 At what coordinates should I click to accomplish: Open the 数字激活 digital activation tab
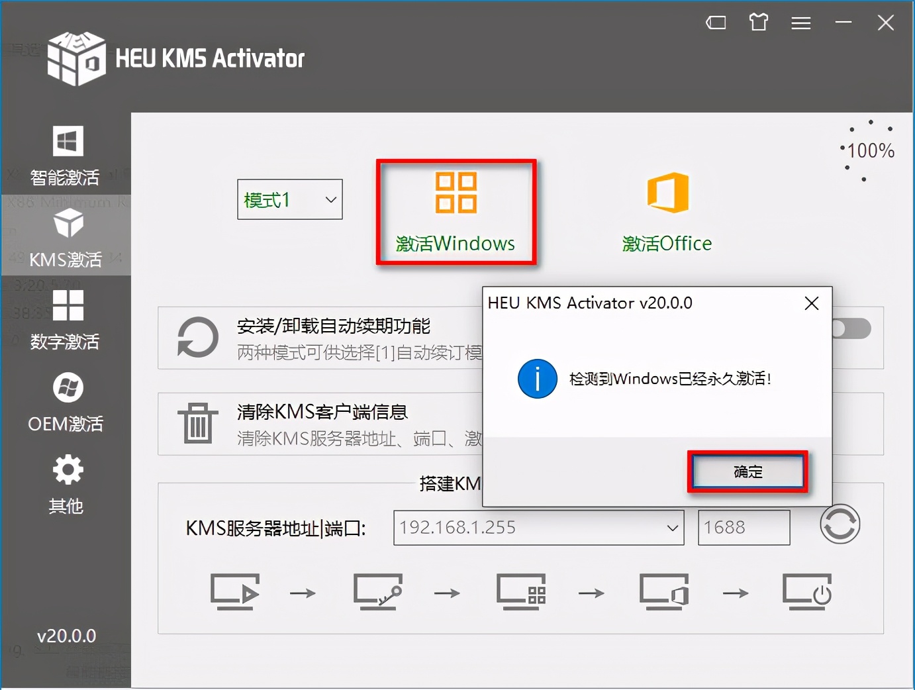tap(66, 319)
